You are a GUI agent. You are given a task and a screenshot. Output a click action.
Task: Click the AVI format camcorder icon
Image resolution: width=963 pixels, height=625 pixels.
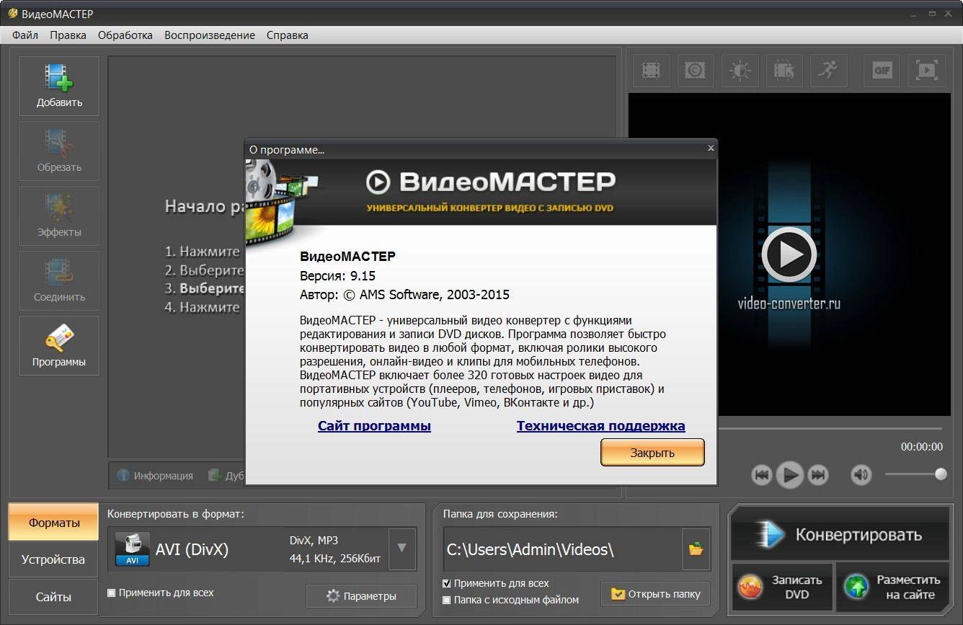point(132,549)
